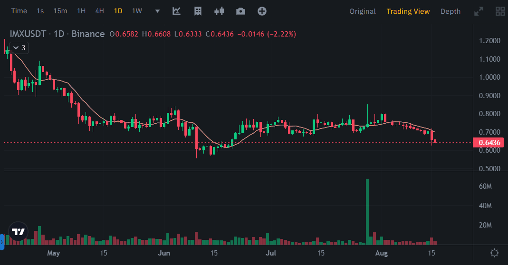This screenshot has width=508, height=265.
Task: Click the TradingView logo on chart
Action: point(19,232)
